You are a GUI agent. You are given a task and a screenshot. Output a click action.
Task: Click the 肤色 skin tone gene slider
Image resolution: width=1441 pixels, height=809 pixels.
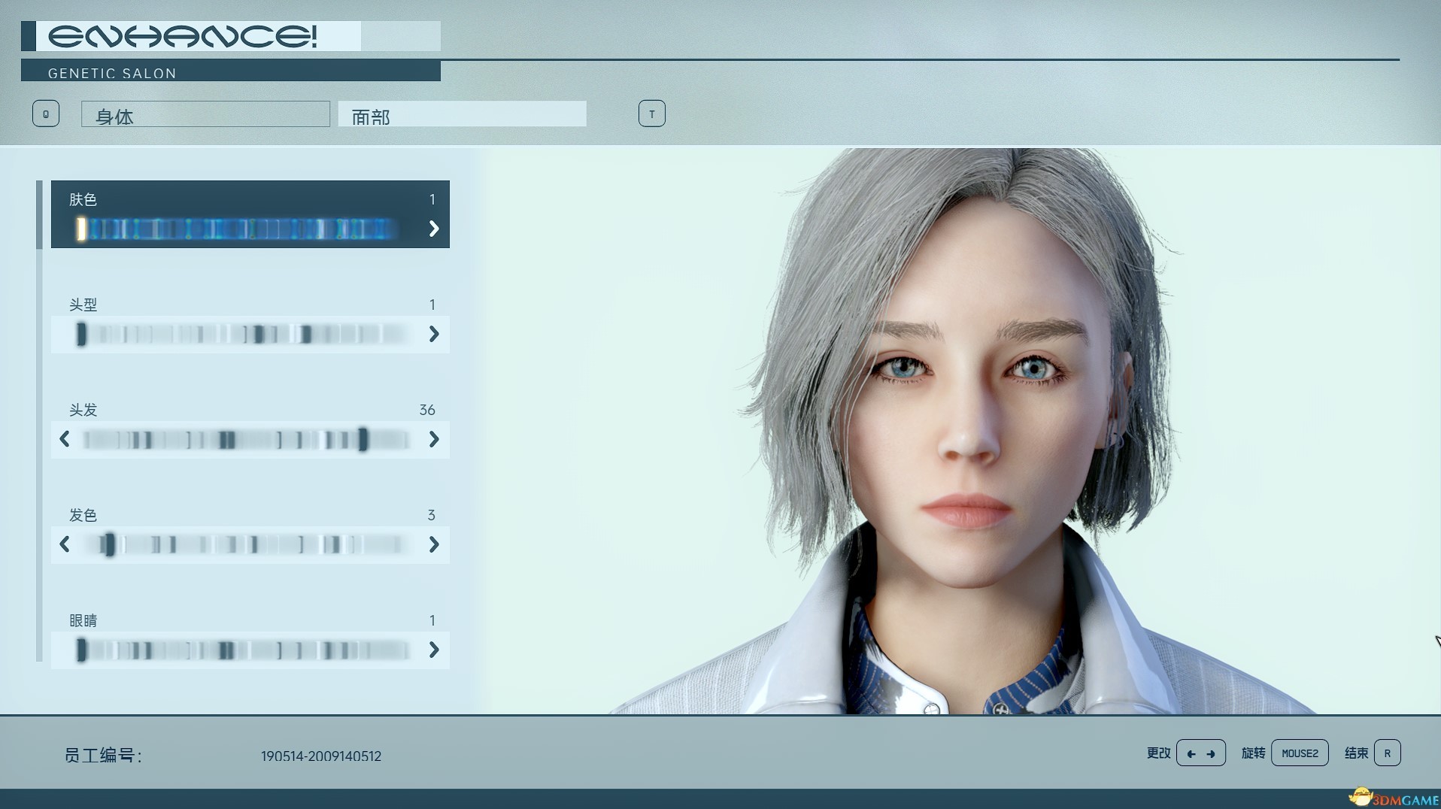coord(237,229)
